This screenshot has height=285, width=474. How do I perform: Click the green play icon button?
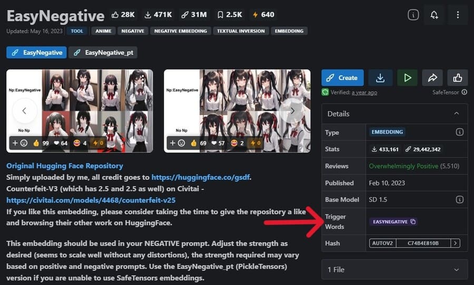(407, 77)
